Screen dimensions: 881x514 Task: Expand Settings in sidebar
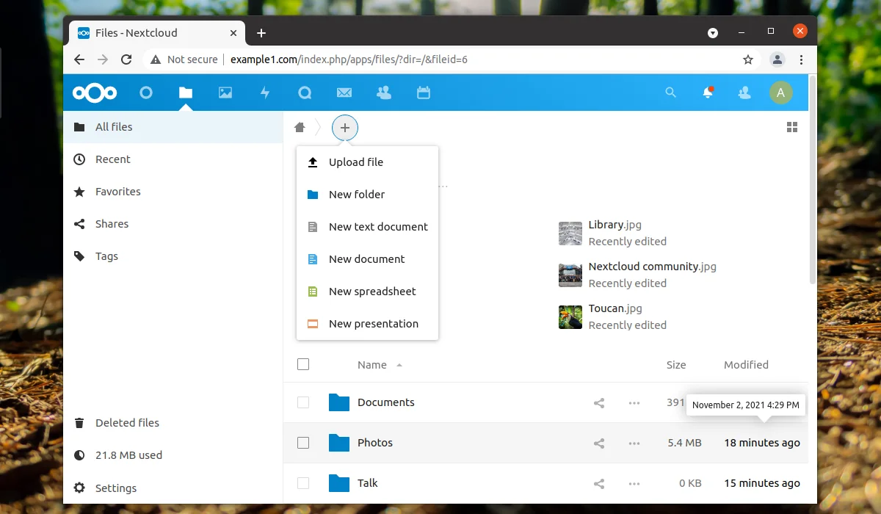click(173, 488)
